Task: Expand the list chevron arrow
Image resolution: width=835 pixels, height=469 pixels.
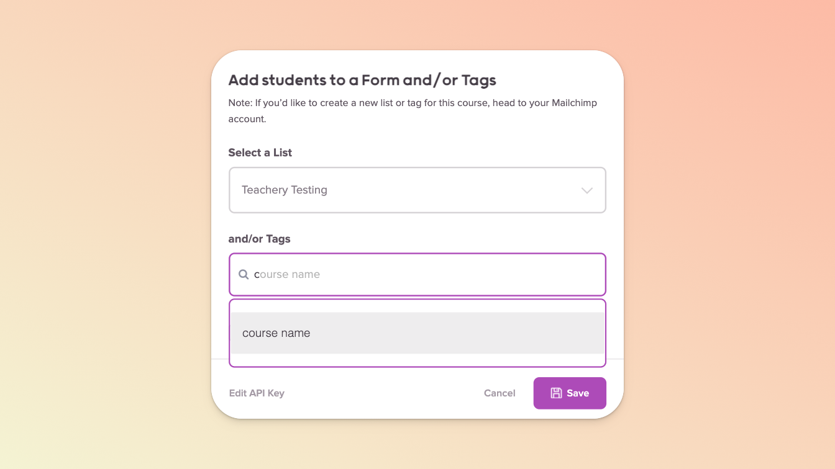Action: pyautogui.click(x=586, y=190)
